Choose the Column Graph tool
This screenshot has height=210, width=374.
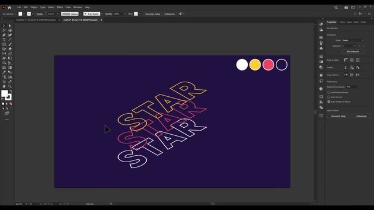click(10, 77)
